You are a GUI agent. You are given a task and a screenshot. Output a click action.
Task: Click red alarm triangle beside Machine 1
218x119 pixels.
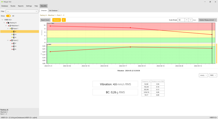point(8,26)
